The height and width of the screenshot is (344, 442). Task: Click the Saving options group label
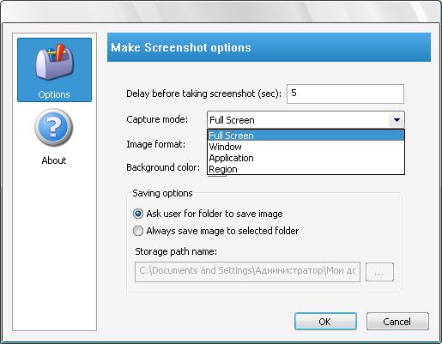pyautogui.click(x=162, y=193)
